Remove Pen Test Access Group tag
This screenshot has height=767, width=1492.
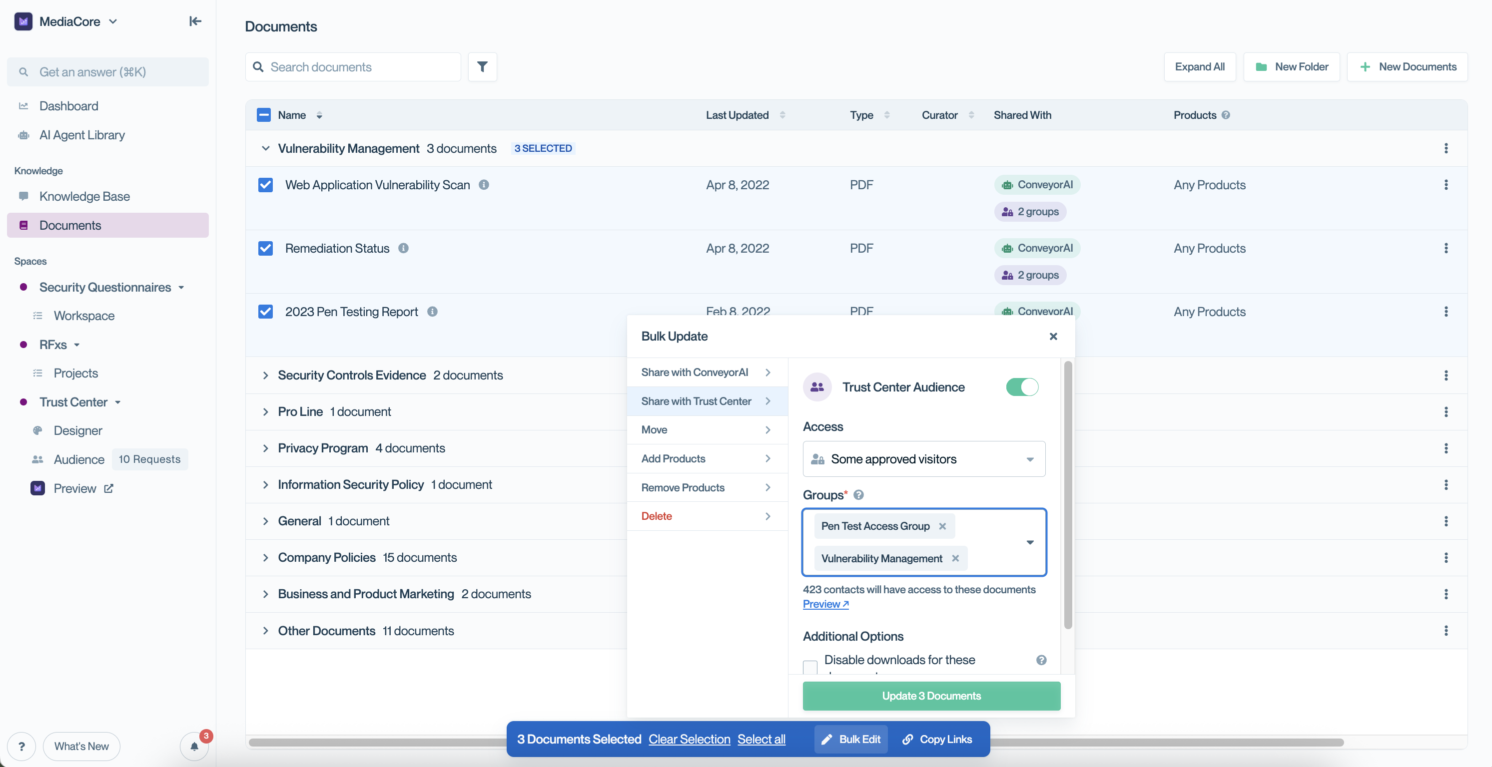[942, 526]
